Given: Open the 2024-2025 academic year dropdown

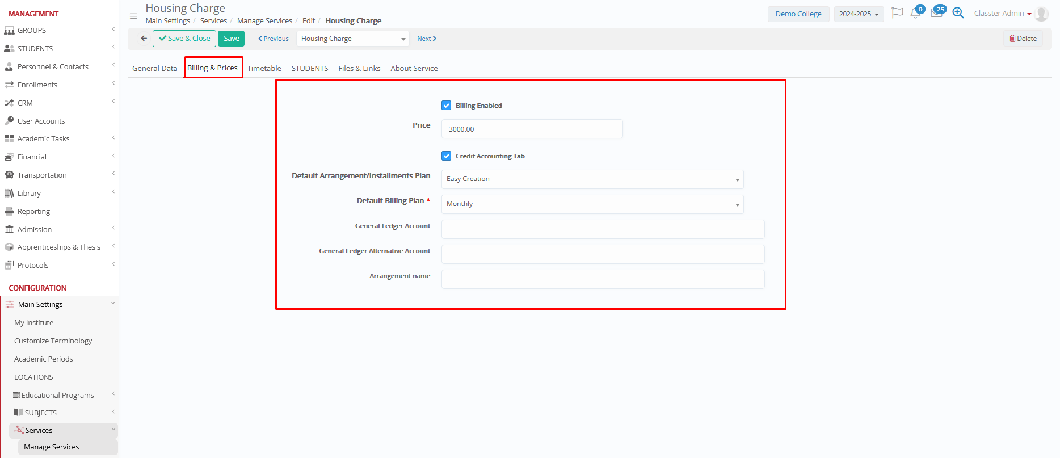Looking at the screenshot, I should coord(859,14).
